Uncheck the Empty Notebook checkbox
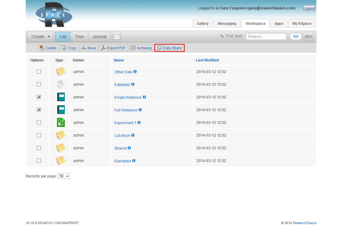Viewport: 343px width, 248px height. (x=39, y=97)
